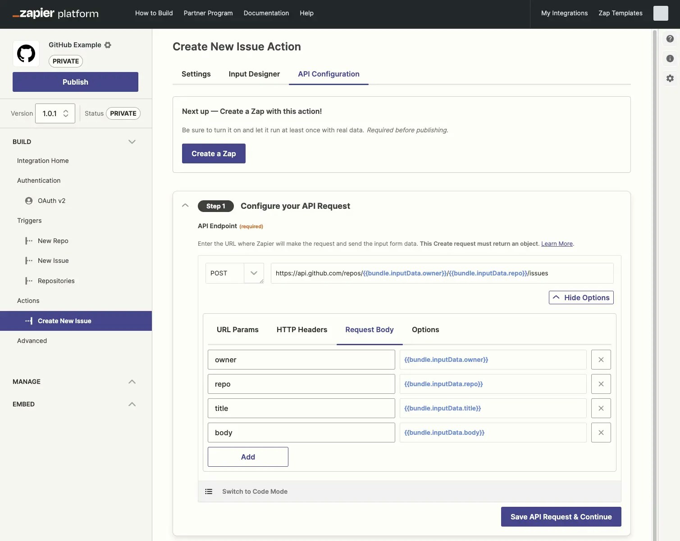
Task: Switch to the Settings tab
Action: [196, 74]
